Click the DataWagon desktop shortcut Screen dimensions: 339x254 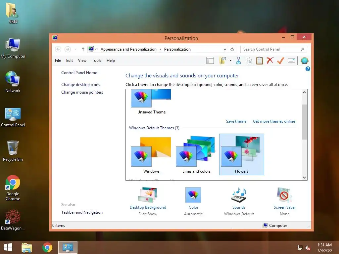[x=13, y=220]
